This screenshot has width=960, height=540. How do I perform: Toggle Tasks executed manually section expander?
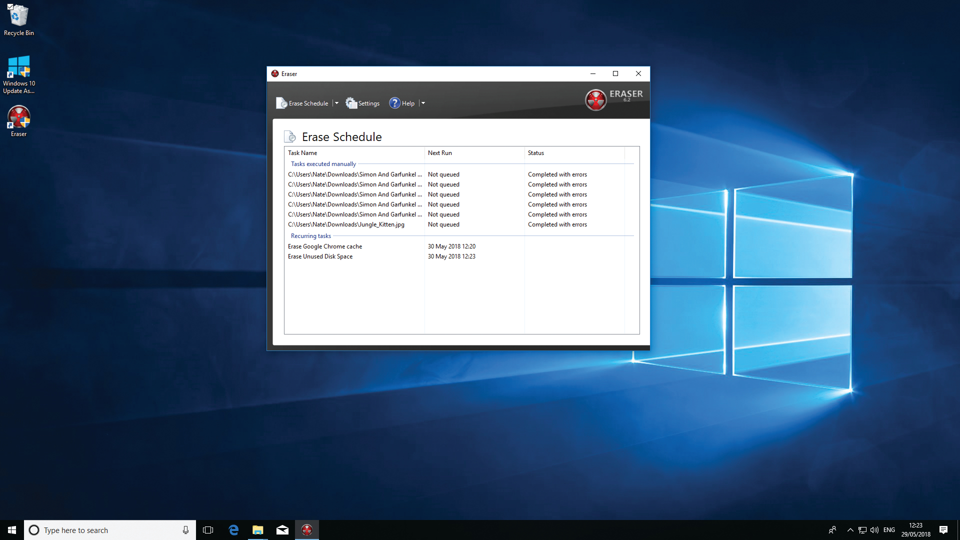(x=322, y=163)
